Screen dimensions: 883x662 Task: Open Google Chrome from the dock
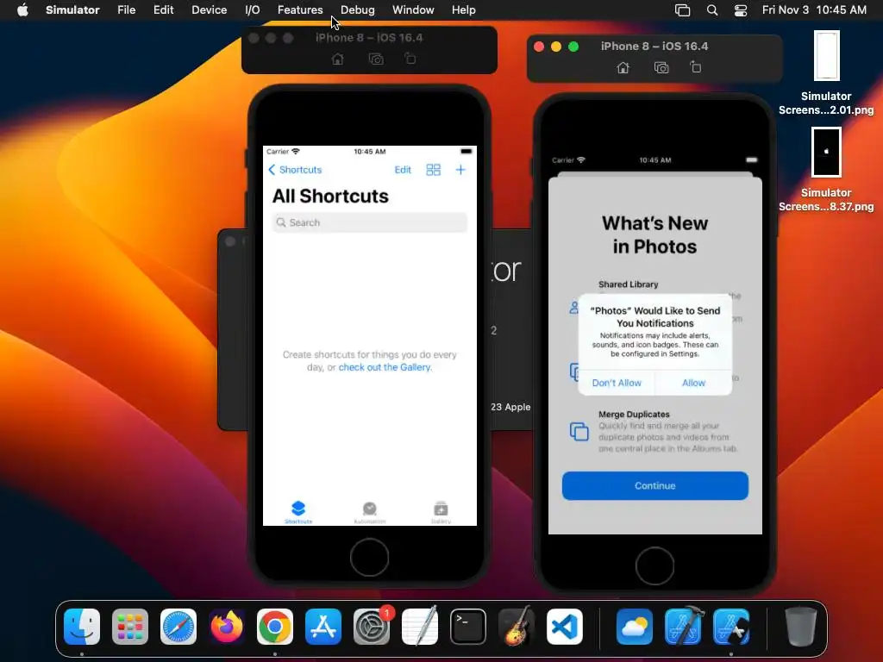275,627
